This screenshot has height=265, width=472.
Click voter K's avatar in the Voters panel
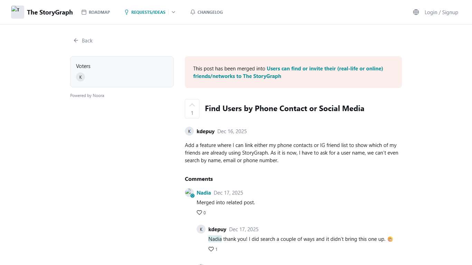coord(80,77)
